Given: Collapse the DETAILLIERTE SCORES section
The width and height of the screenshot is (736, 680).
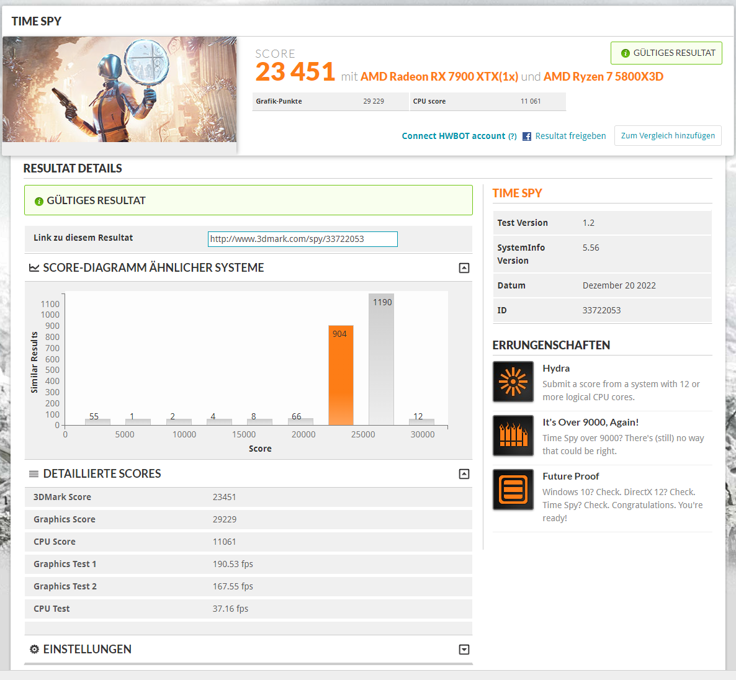Looking at the screenshot, I should 464,474.
